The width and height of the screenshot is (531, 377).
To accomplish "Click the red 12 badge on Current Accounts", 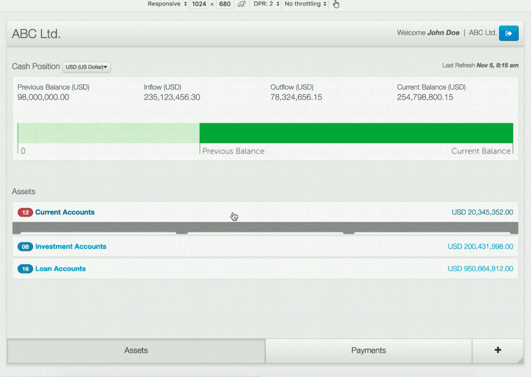I will pos(25,212).
